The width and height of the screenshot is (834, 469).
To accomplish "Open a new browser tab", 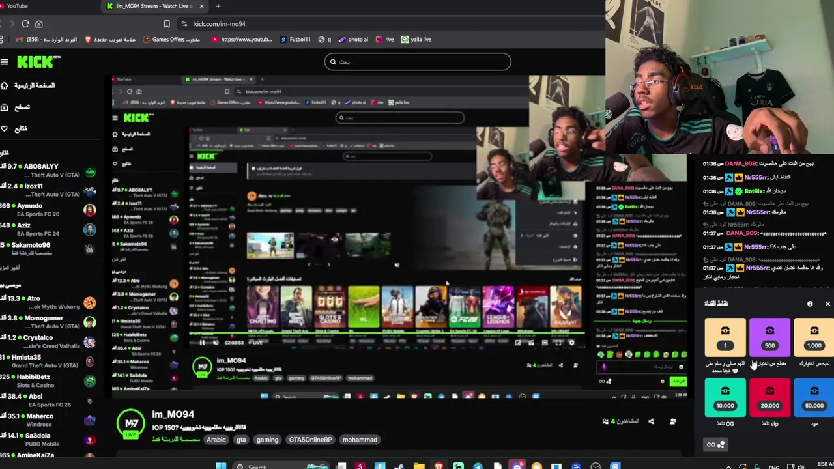I will click(218, 6).
